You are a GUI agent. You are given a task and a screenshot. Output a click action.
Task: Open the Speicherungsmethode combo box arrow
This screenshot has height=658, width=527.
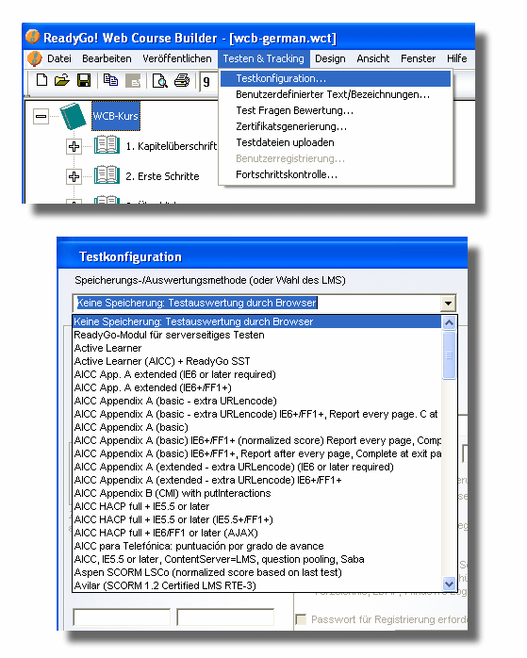point(448,303)
